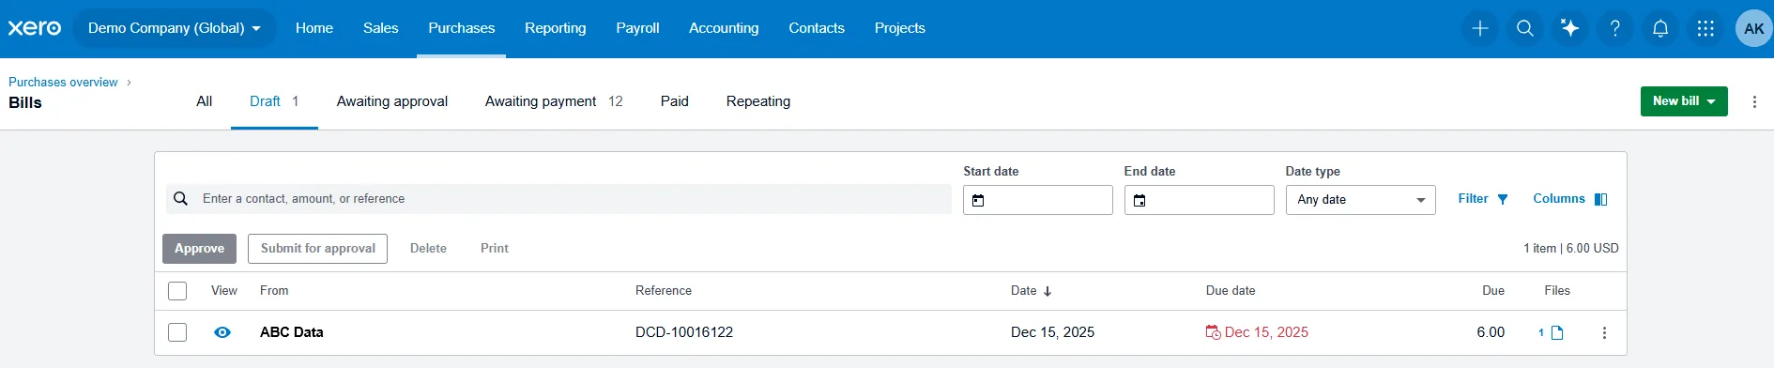Open the Reporting menu

(556, 28)
